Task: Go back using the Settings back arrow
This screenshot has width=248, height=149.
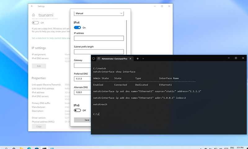Action: point(32,6)
